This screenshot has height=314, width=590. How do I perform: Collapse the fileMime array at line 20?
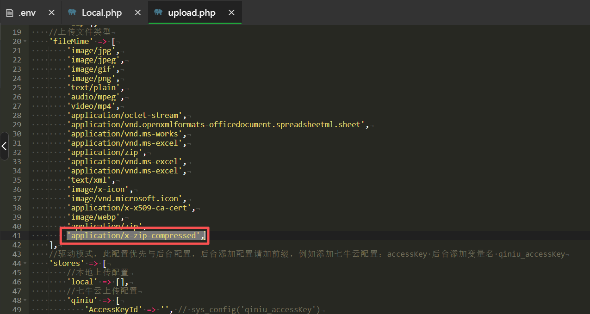pyautogui.click(x=25, y=42)
